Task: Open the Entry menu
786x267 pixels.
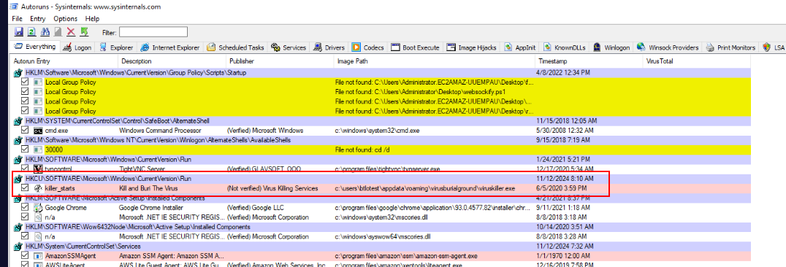Action: [x=37, y=18]
